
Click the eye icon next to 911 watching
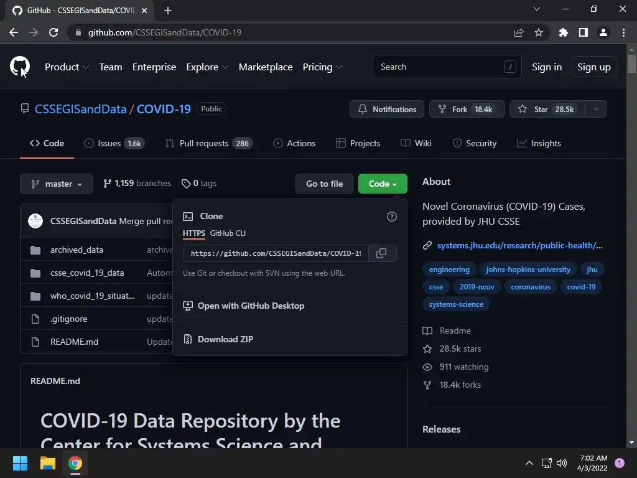click(427, 367)
